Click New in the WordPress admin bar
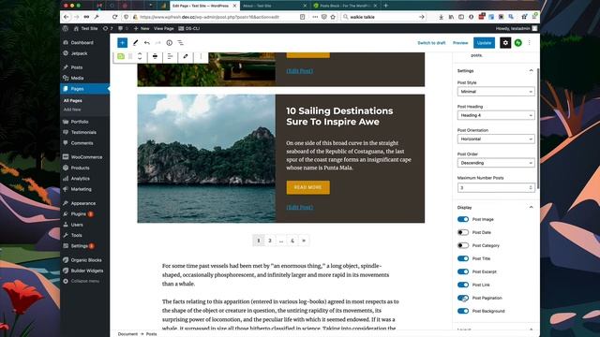 pos(142,28)
